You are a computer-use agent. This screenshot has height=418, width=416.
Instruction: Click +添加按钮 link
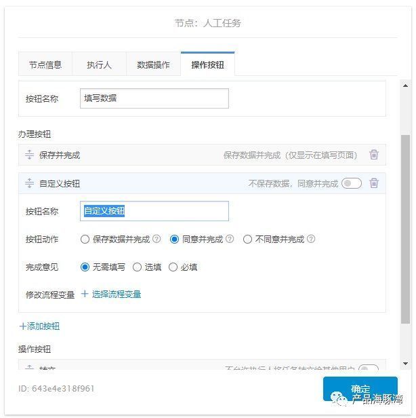[40, 326]
